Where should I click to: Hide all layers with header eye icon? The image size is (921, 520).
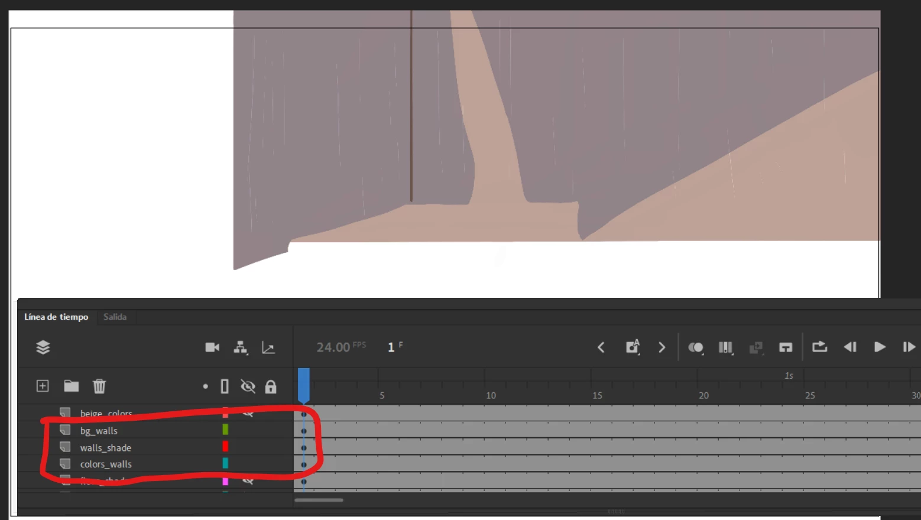point(248,386)
